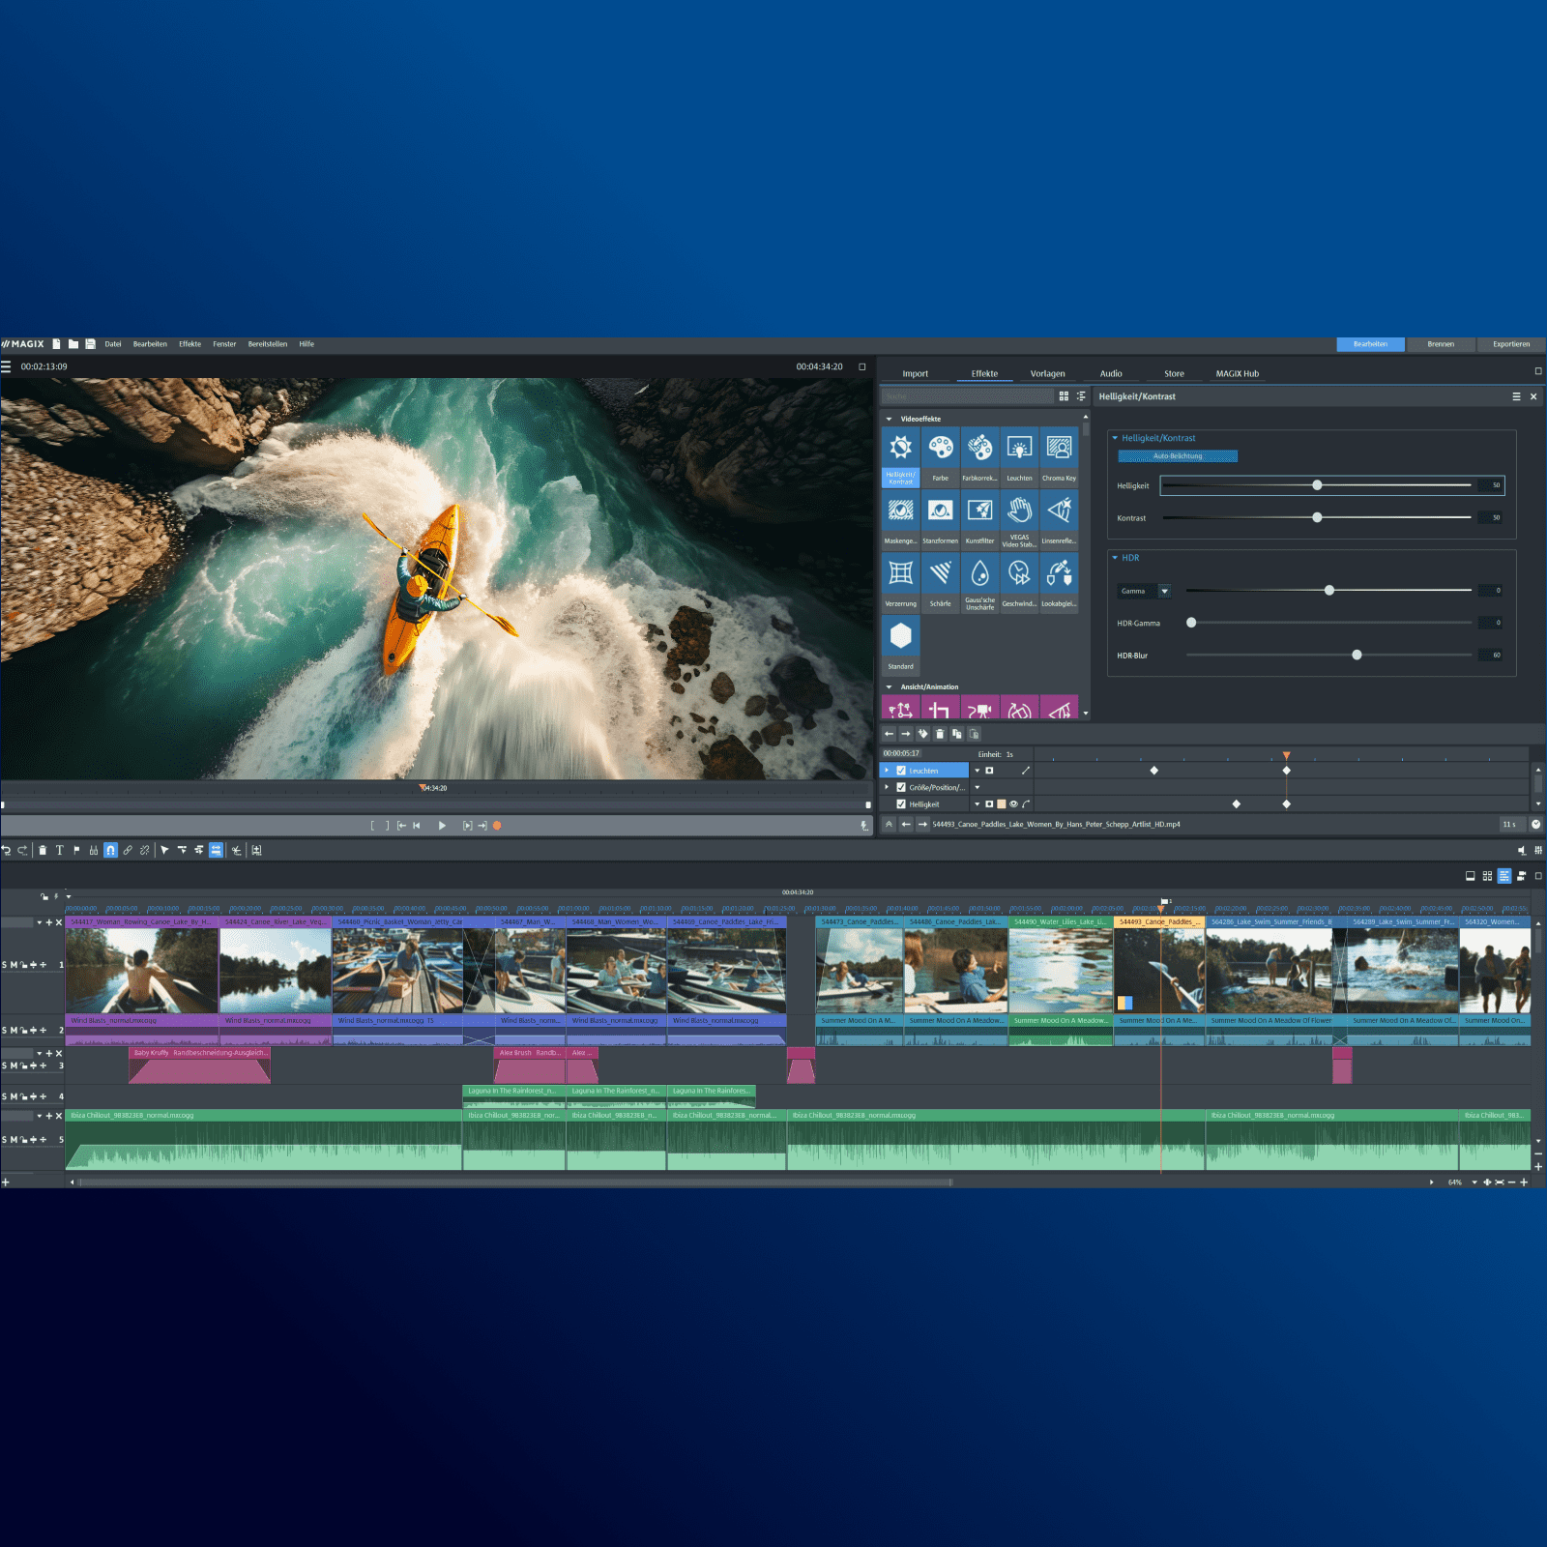Click the trash delete icon in timeline toolbar
Screen dimensions: 1547x1547
click(42, 850)
